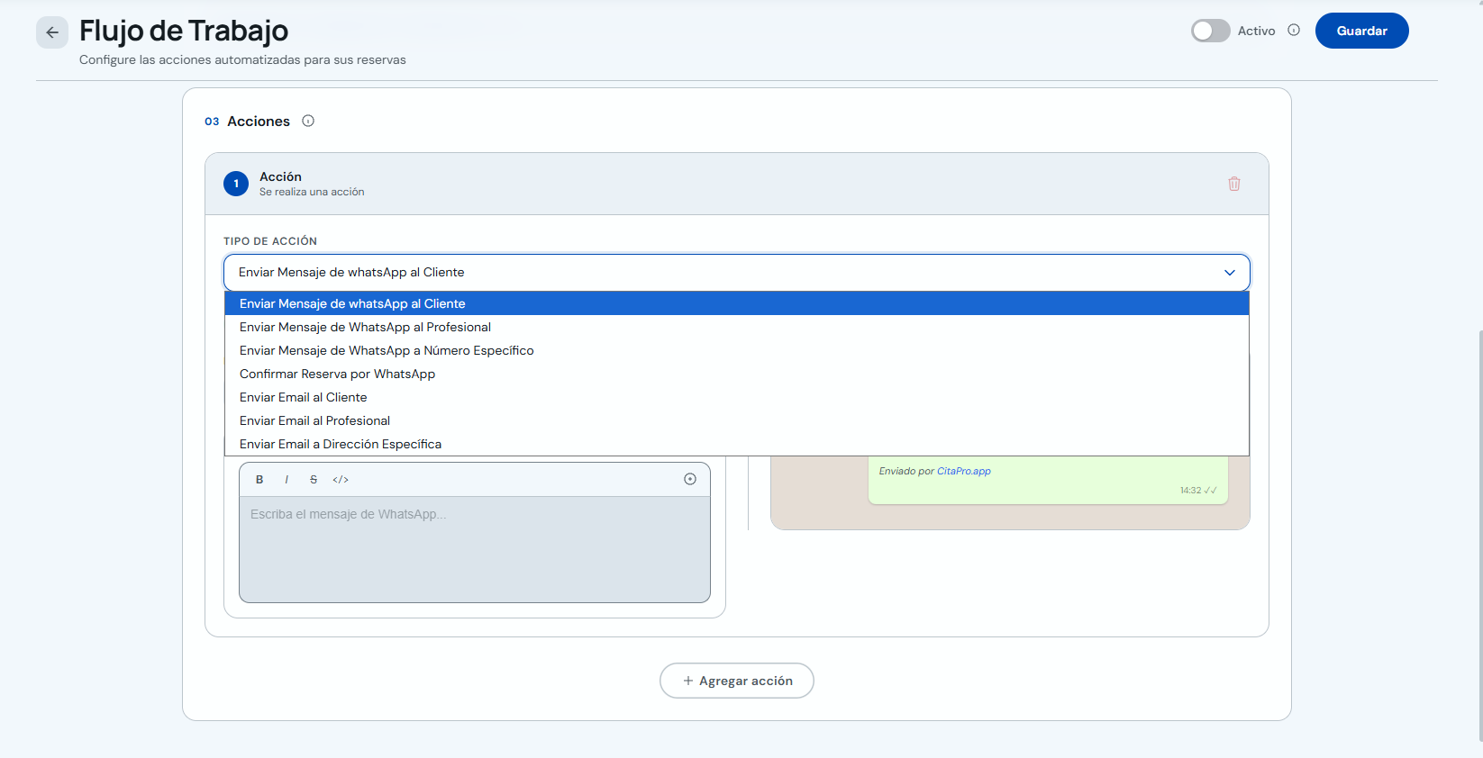Screen dimensions: 1483x758
Task: Open the info icon next to Acciones
Action: click(x=308, y=121)
